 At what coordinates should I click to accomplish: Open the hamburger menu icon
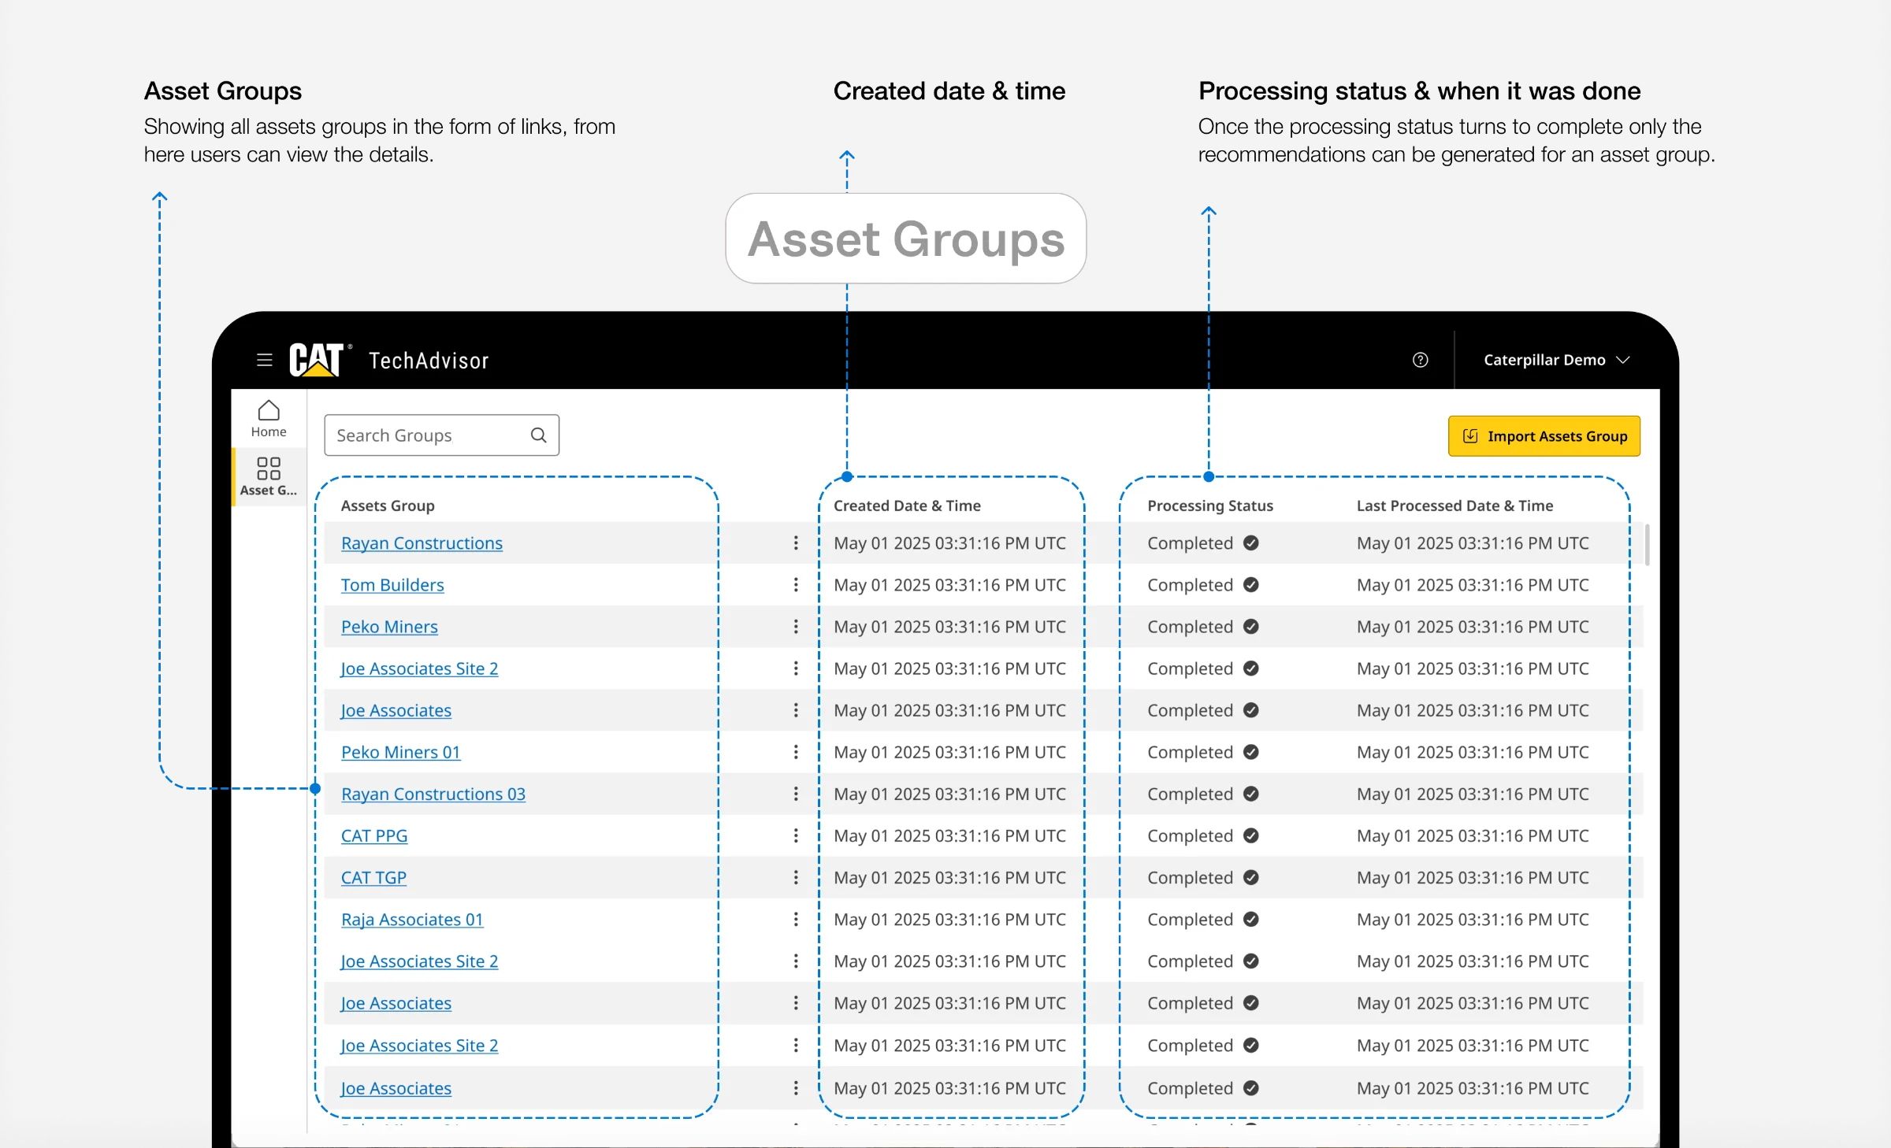click(265, 360)
